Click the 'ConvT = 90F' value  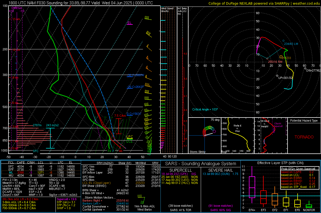click(37, 186)
